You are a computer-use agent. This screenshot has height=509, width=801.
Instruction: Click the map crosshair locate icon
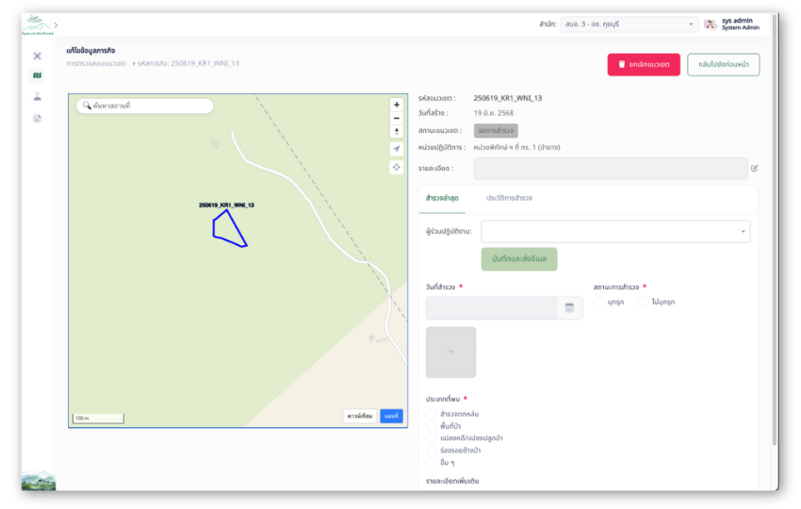click(396, 167)
